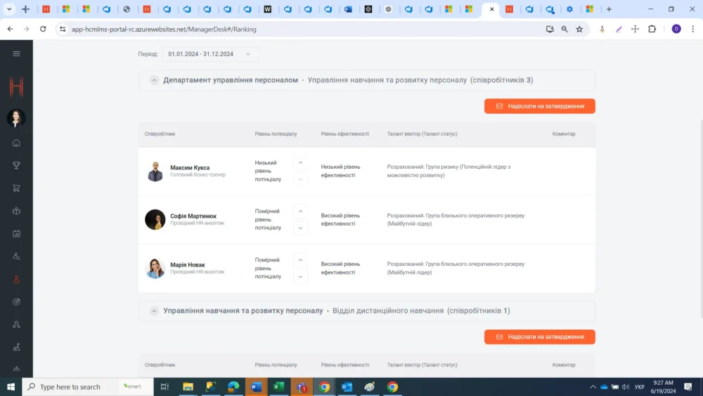Collapse the Департамент управління персоналом section

154,80
